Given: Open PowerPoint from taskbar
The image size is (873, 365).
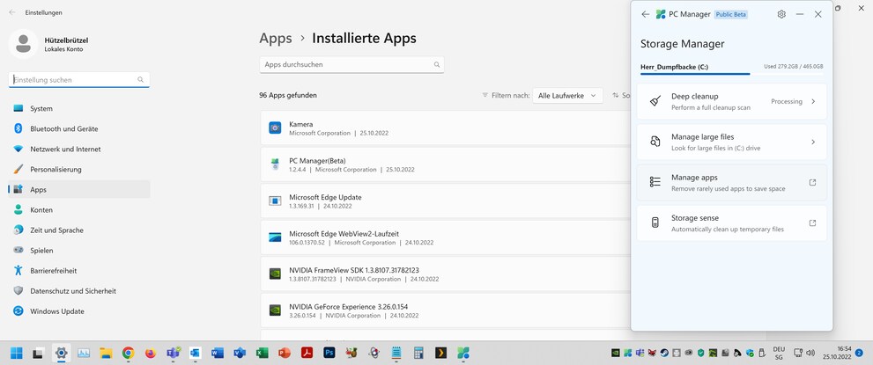Looking at the screenshot, I should click(x=285, y=353).
